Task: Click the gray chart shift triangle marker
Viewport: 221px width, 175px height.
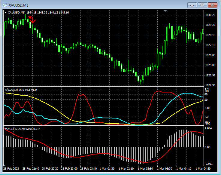Action: (165, 11)
